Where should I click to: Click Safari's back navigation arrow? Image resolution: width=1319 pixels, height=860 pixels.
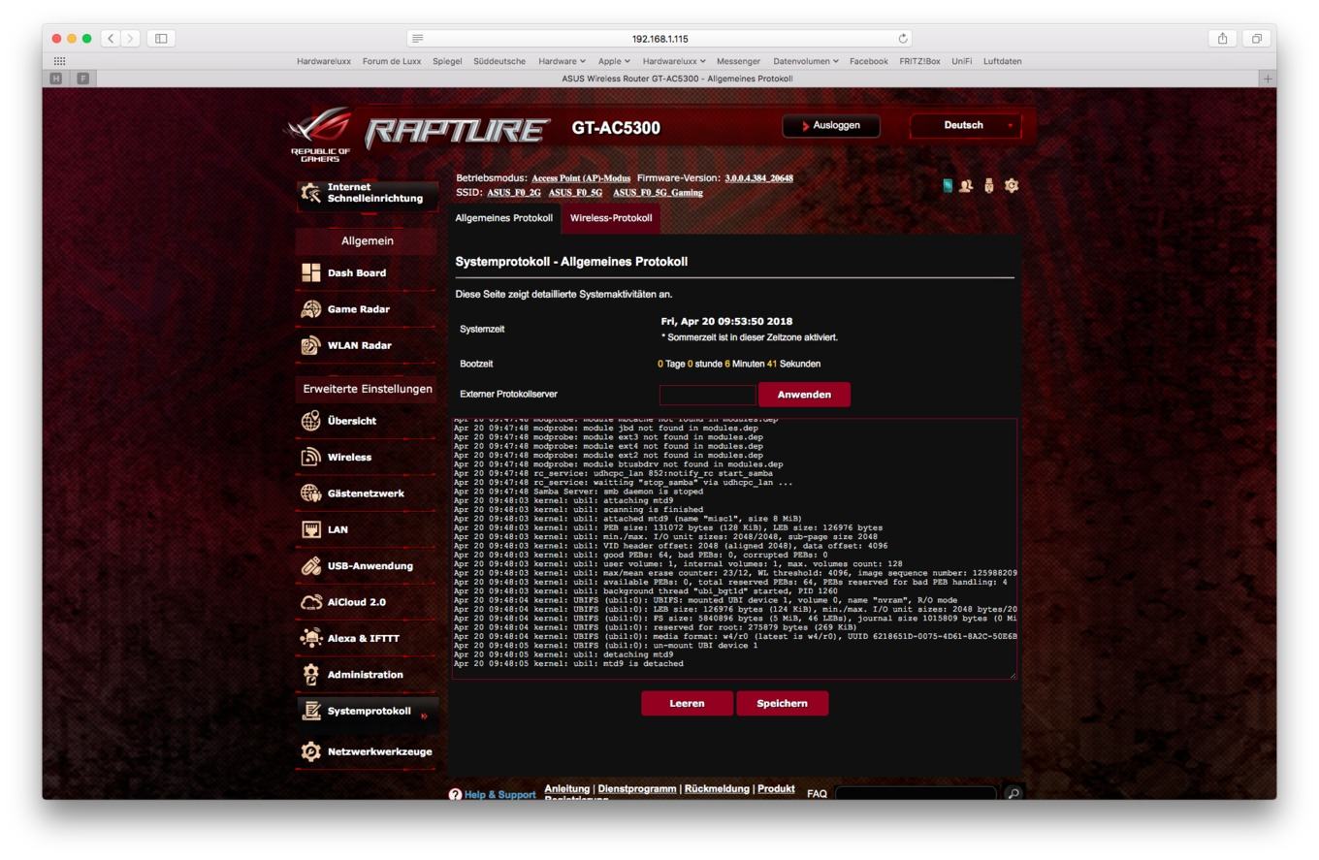[x=112, y=39]
